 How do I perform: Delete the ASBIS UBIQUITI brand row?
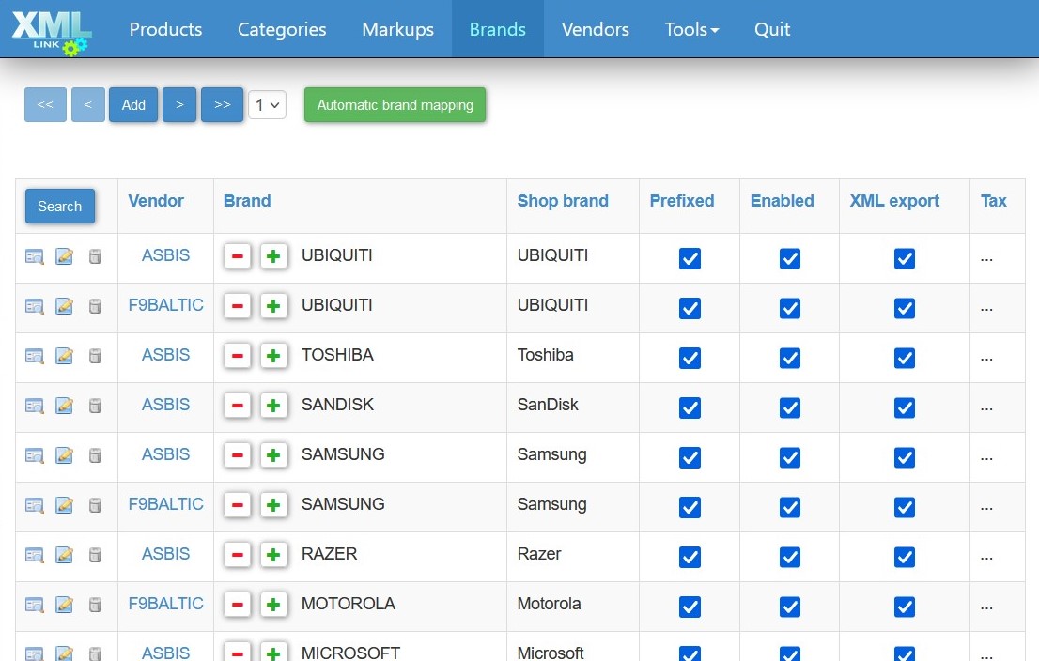coord(96,256)
